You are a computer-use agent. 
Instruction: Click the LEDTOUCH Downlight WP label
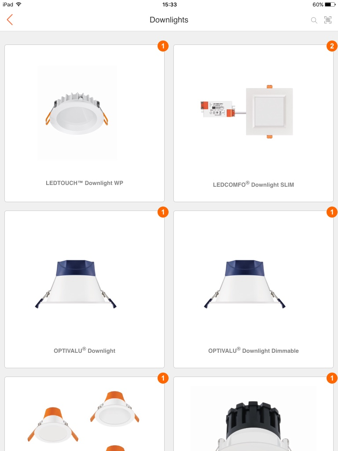click(84, 183)
